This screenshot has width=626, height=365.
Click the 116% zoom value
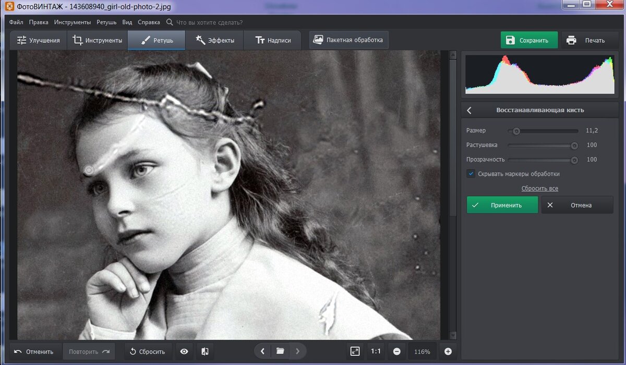tap(422, 352)
